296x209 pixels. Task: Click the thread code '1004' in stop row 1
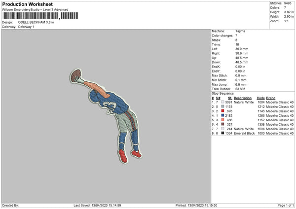click(261, 102)
